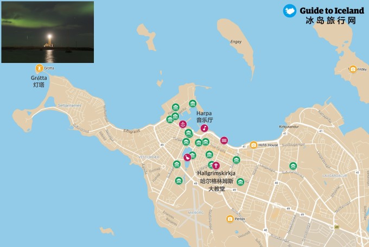Open the orange Höfði House camera marker
This screenshot has height=247, width=369.
pos(253,145)
